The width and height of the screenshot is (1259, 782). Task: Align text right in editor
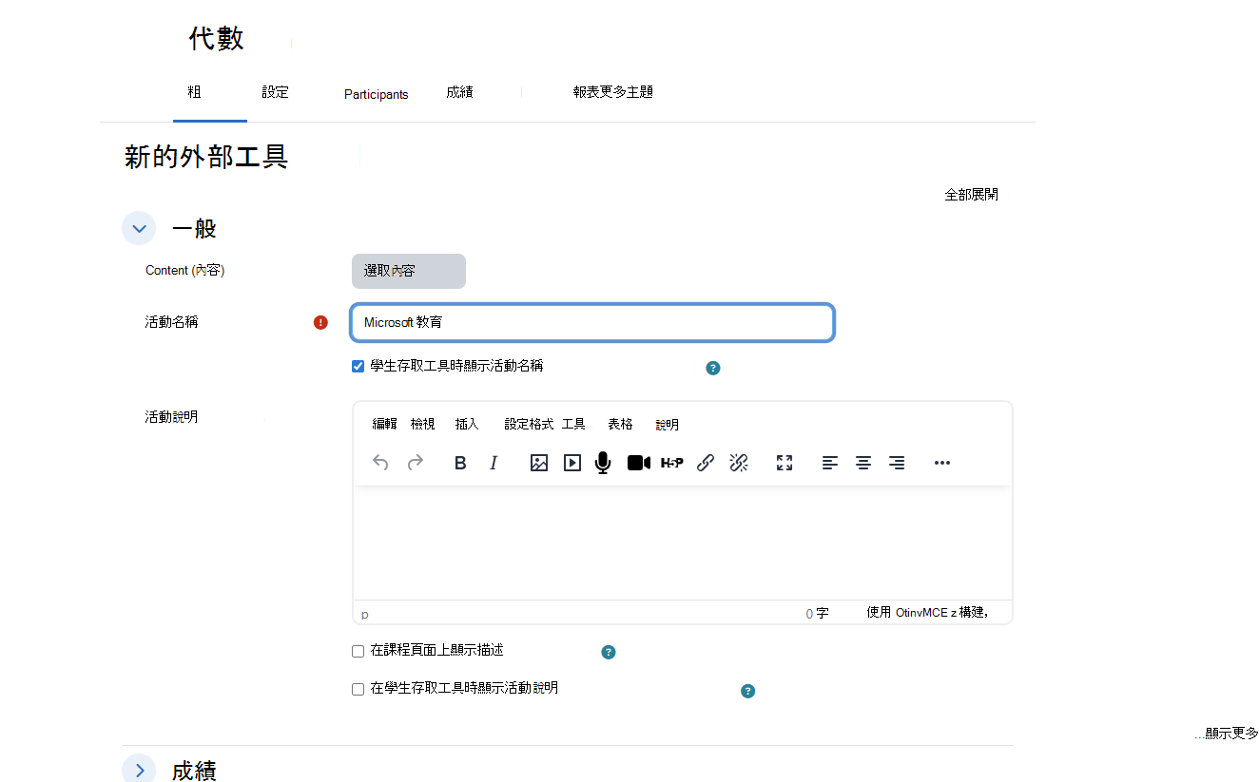(897, 463)
